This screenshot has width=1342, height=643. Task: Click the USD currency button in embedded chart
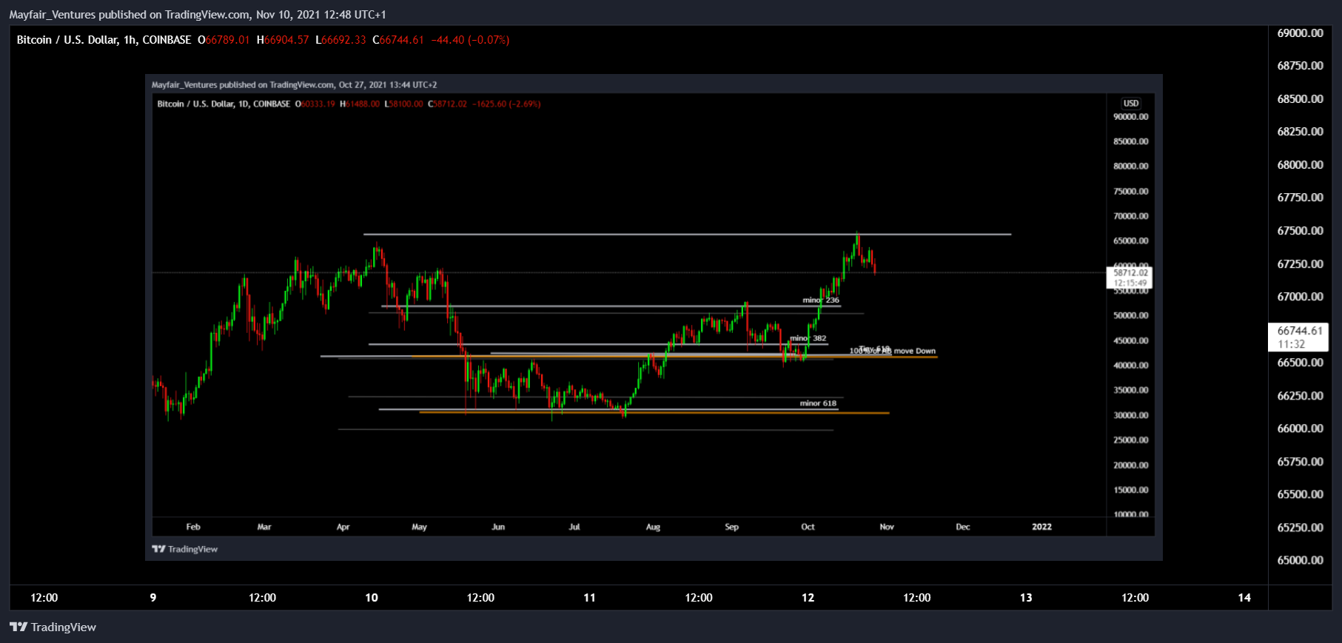pyautogui.click(x=1130, y=104)
